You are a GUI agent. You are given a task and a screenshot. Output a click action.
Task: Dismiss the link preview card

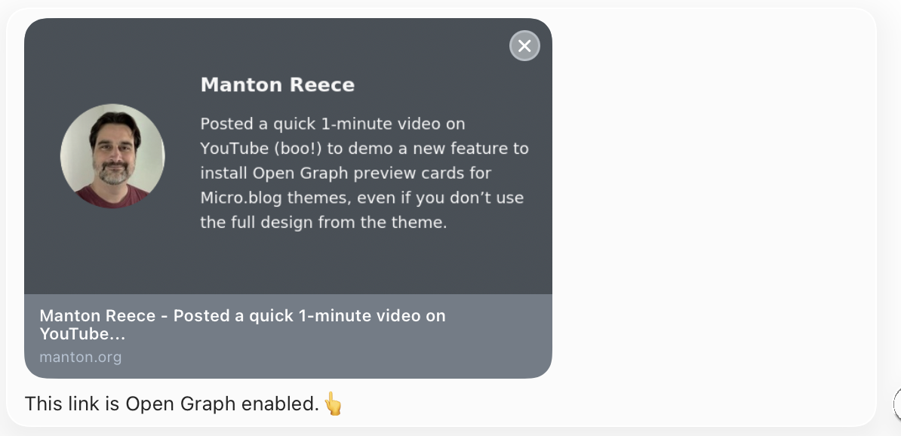(x=524, y=46)
